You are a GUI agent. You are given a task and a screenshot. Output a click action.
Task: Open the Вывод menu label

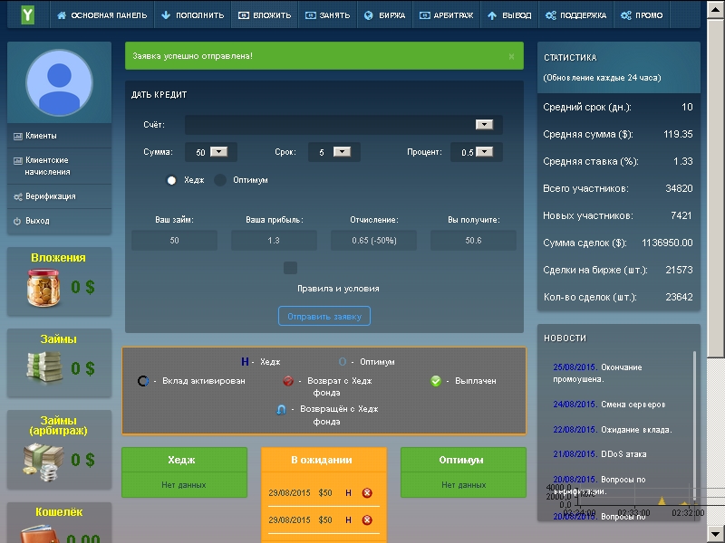(x=517, y=15)
